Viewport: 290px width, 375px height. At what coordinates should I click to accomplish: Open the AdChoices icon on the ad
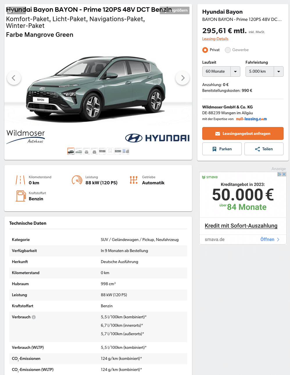(280, 174)
